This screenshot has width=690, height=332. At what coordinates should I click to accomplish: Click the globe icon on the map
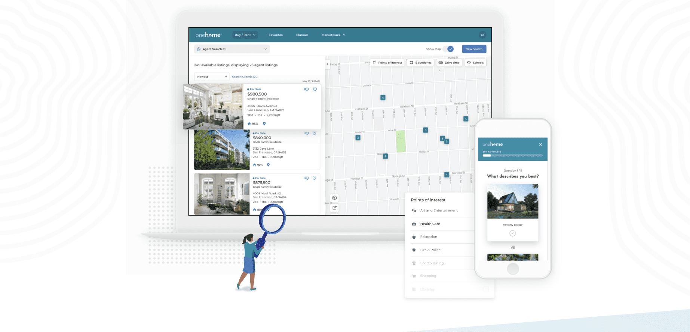click(x=334, y=198)
